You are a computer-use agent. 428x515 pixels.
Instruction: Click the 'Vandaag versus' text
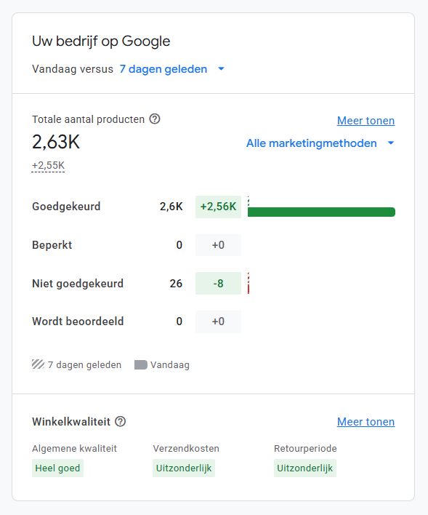coord(73,69)
